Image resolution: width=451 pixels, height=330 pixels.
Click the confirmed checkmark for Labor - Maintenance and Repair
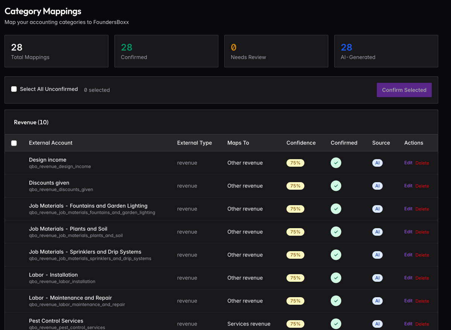[336, 301]
